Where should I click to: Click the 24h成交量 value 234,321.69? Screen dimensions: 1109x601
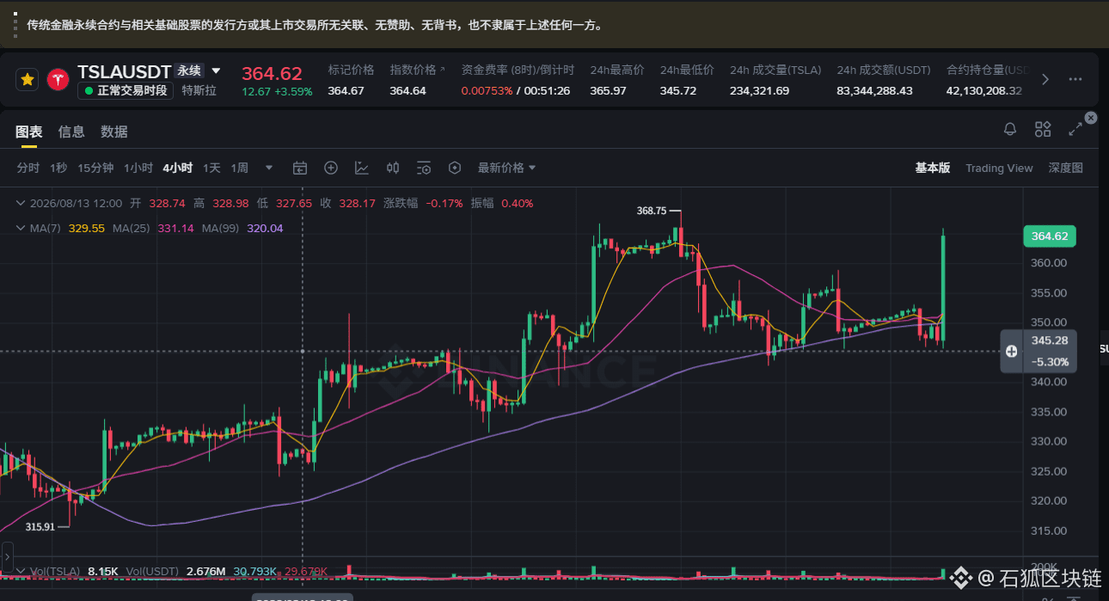point(759,90)
